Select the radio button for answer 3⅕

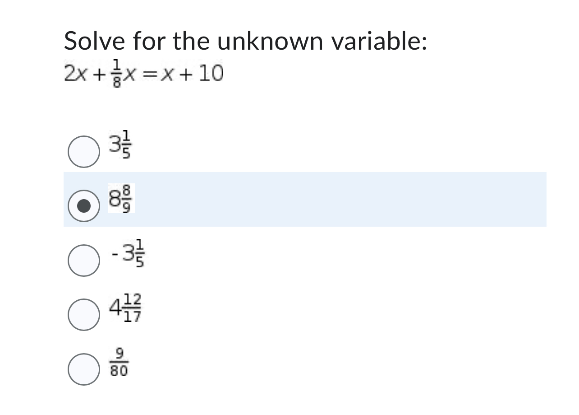[85, 149]
